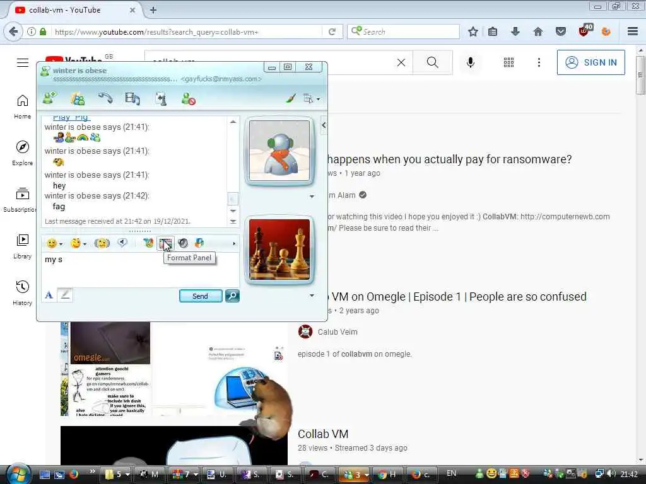Viewport: 646px width, 484px height.
Task: Open dropdown below the snowman display picture
Action: [312, 197]
